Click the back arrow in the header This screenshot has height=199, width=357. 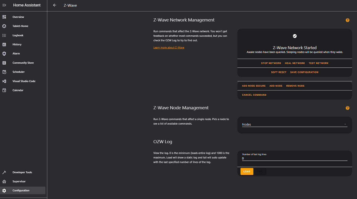tap(54, 5)
